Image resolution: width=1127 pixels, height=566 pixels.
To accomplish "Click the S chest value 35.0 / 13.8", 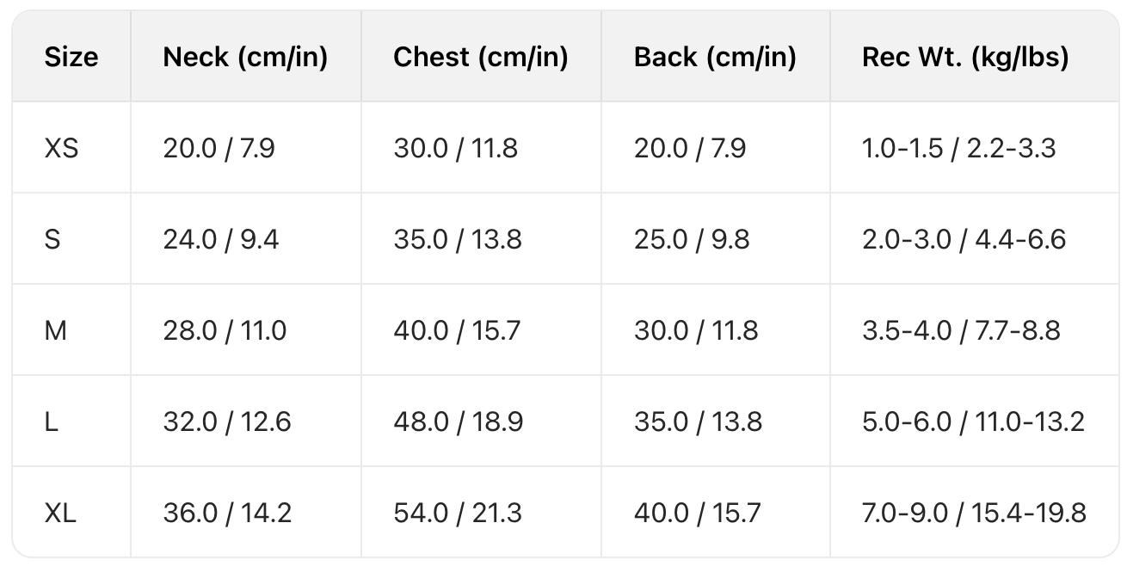I will coord(458,239).
